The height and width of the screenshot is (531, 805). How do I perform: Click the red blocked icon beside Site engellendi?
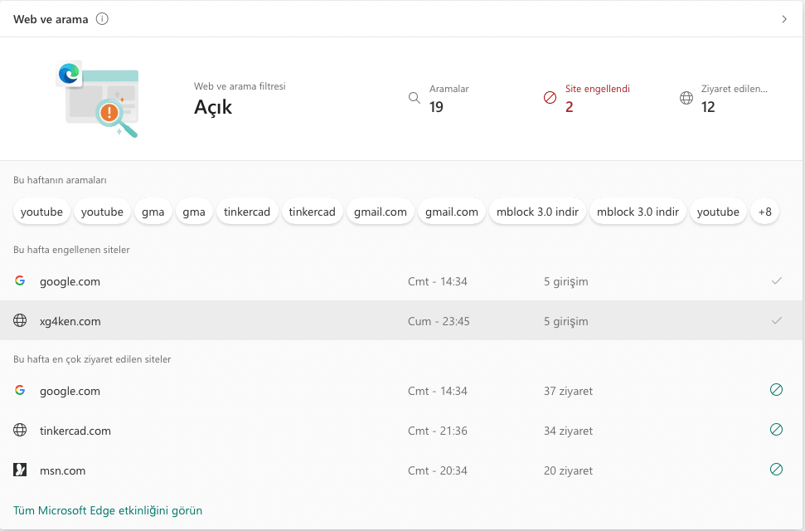[550, 98]
